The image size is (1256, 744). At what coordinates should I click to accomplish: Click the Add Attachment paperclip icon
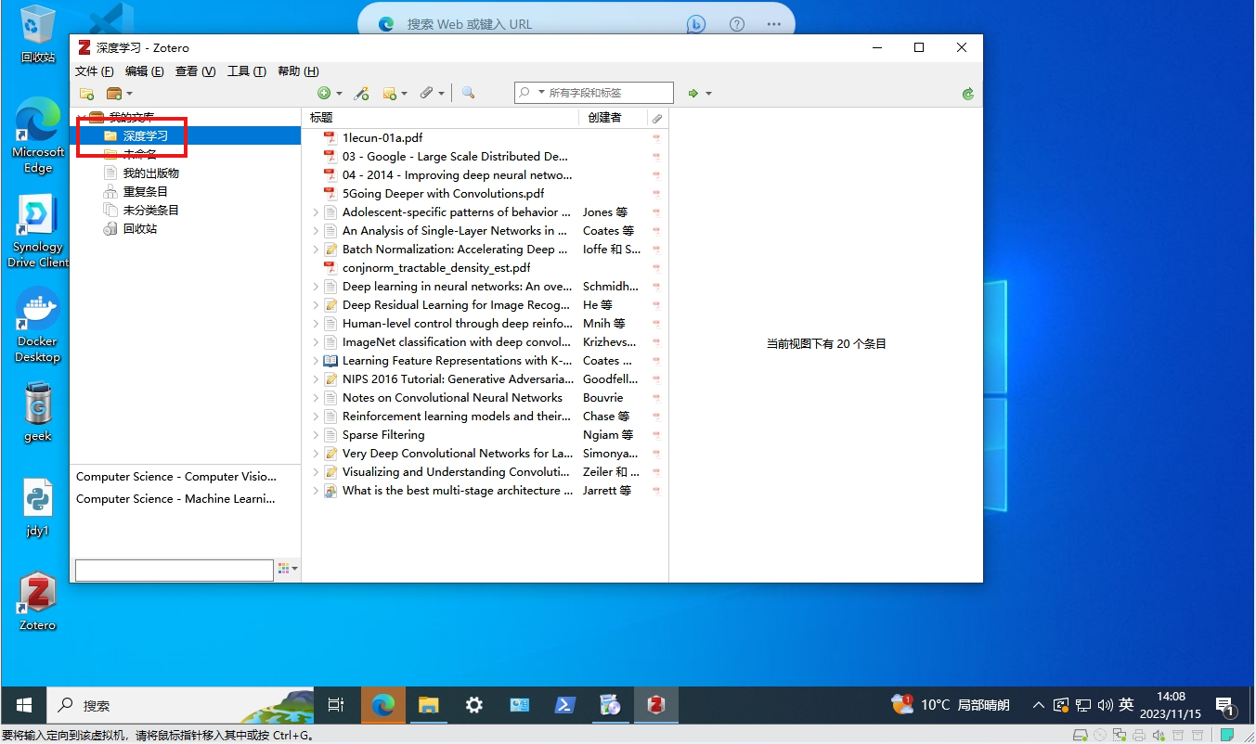coord(426,93)
